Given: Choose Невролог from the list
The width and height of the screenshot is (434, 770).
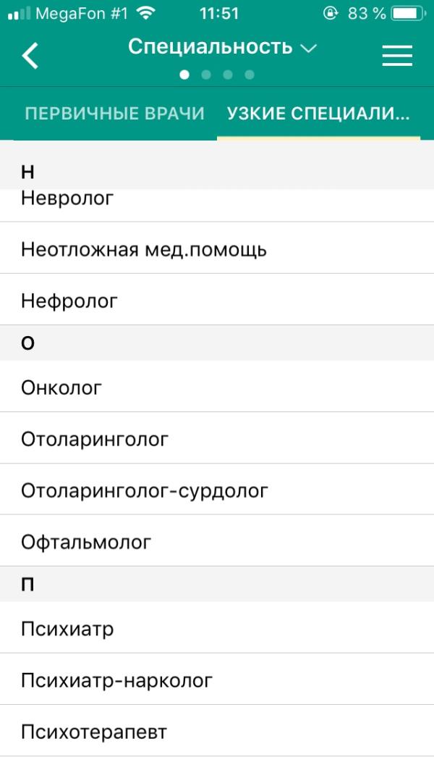Looking at the screenshot, I should pyautogui.click(x=217, y=204).
